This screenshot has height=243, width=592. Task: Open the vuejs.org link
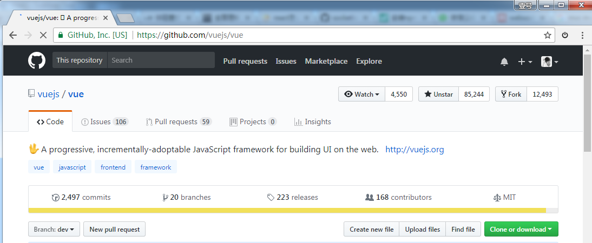pos(415,150)
